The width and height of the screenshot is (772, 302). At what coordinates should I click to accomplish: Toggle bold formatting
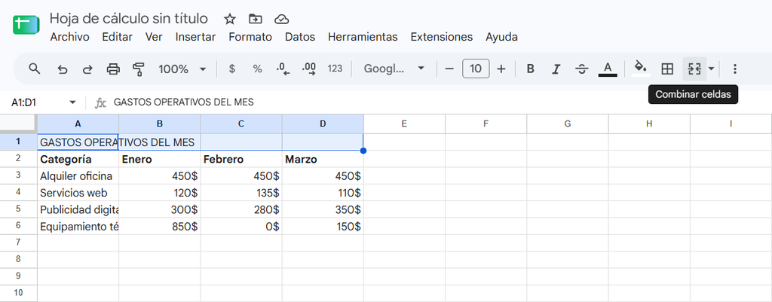pos(530,69)
